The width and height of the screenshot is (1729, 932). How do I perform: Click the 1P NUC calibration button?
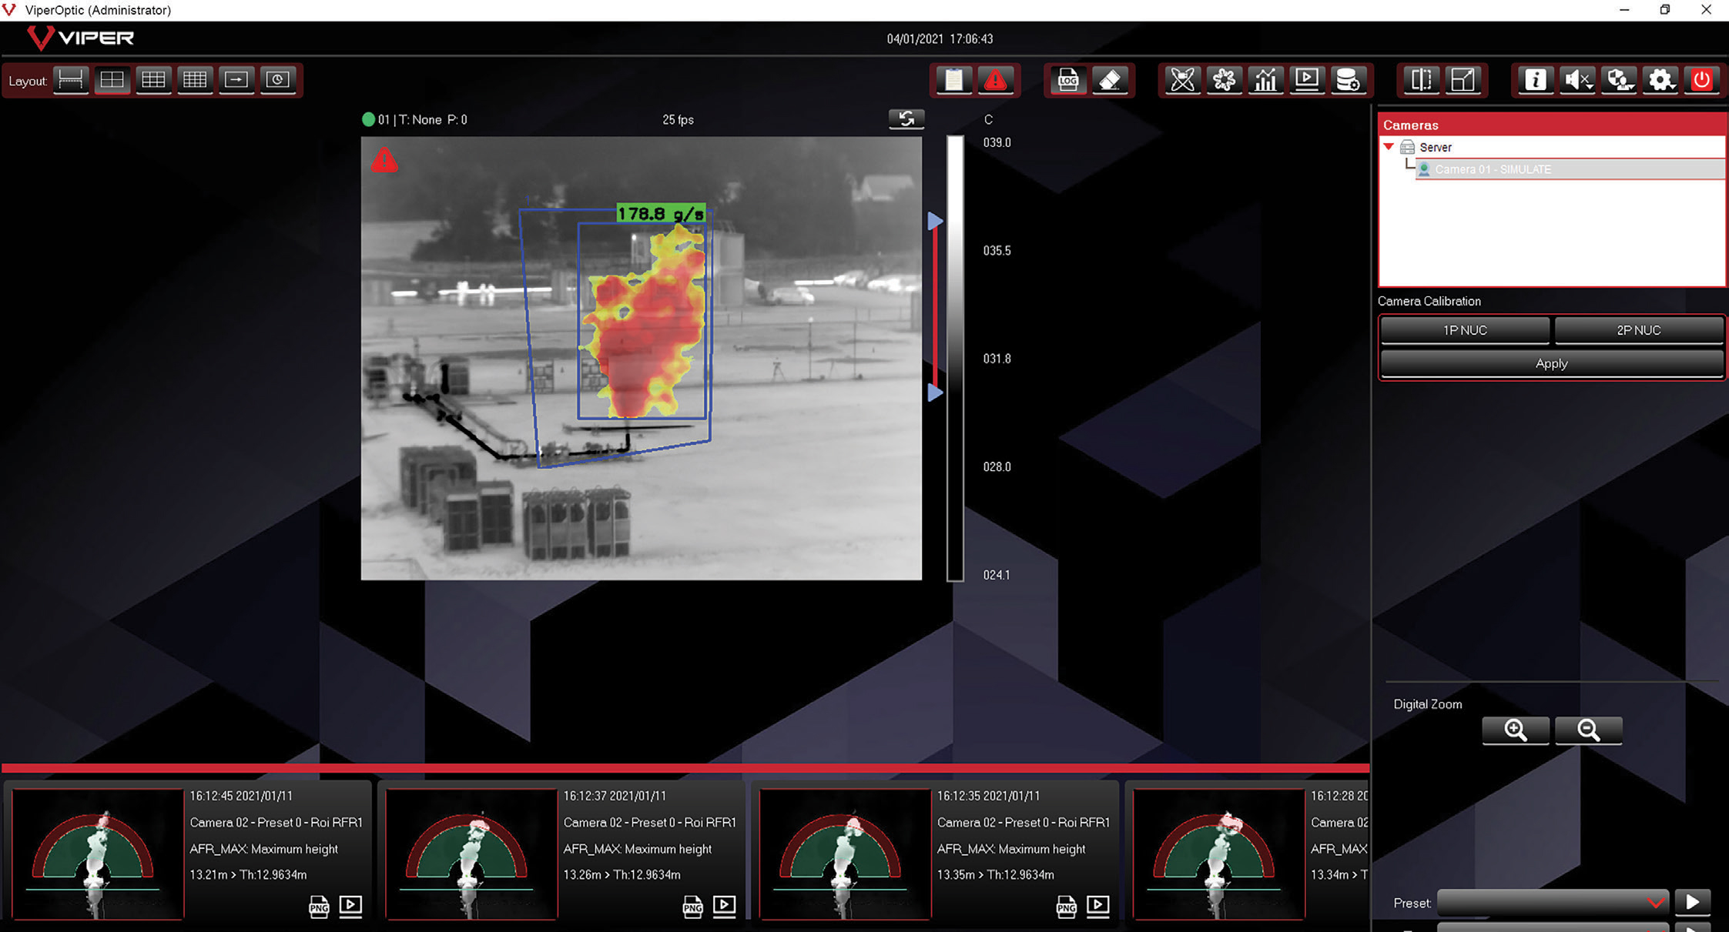tap(1464, 330)
